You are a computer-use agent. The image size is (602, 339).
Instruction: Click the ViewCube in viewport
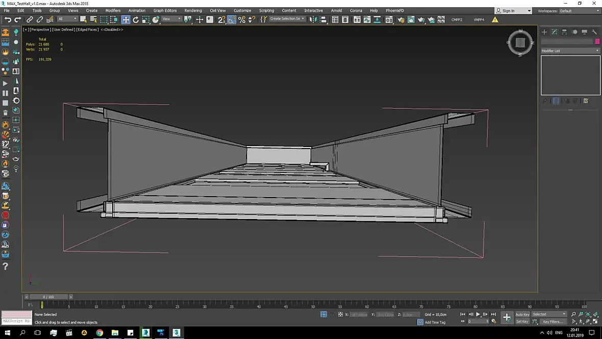[520, 43]
